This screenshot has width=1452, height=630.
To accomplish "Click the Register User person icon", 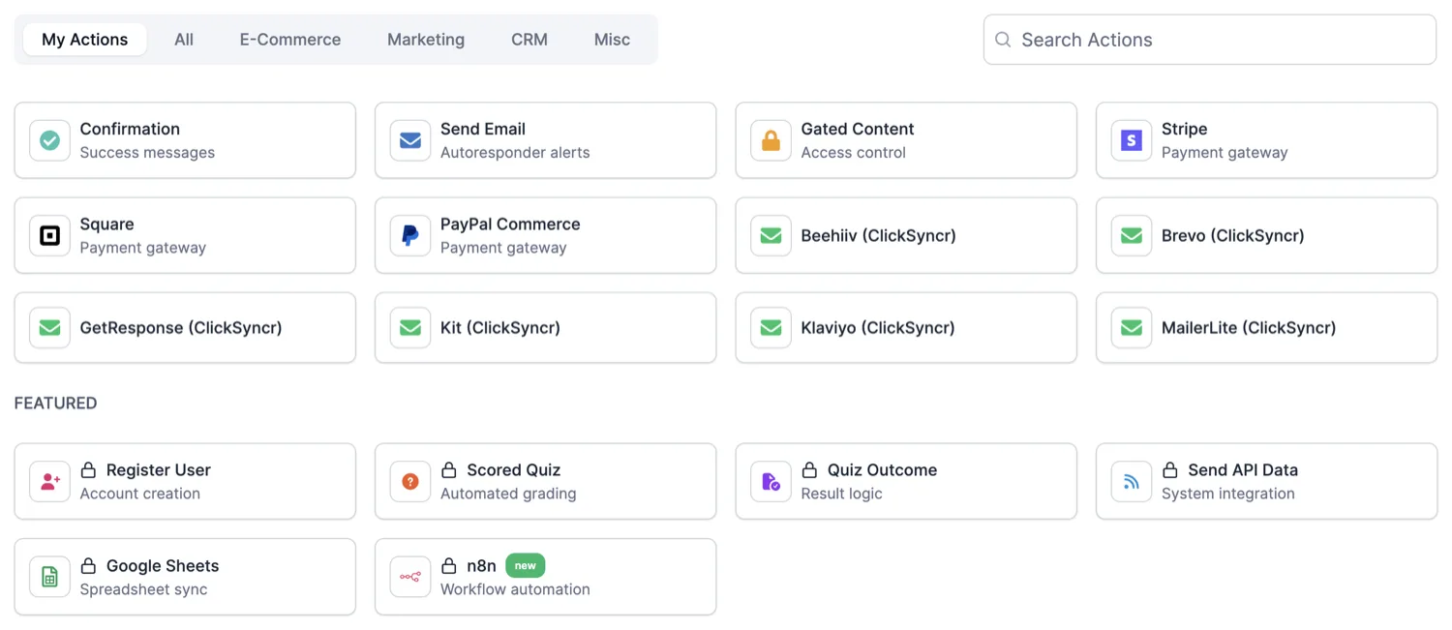I will (49, 481).
